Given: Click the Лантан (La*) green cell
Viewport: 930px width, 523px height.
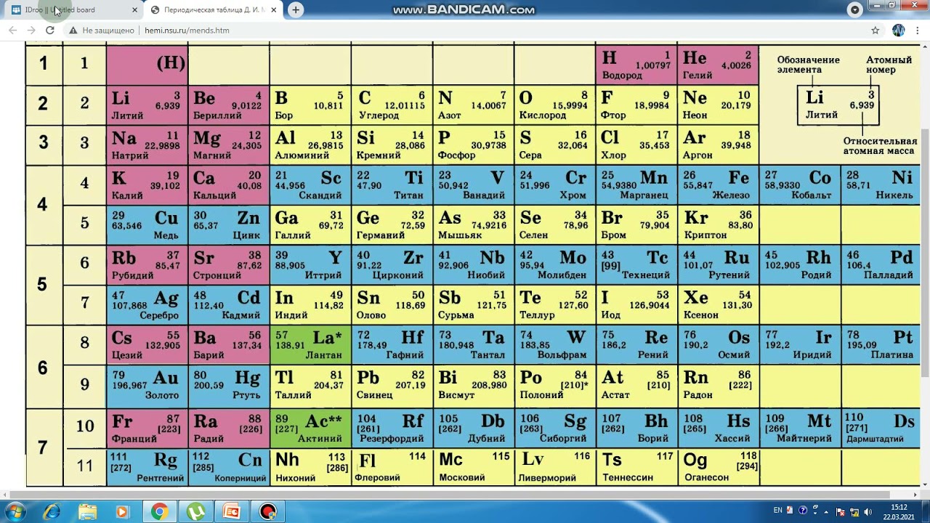Looking at the screenshot, I should click(x=310, y=345).
